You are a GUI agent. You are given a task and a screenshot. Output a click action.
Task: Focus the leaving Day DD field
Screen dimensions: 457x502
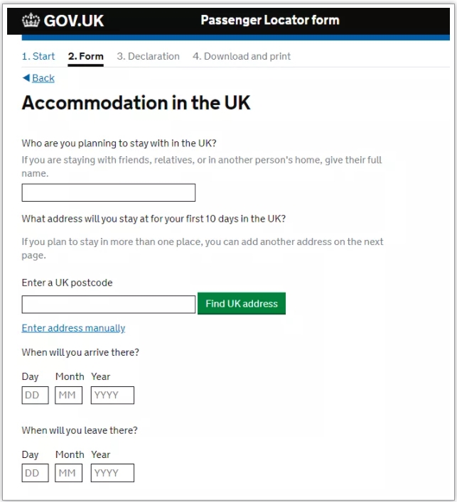coord(36,473)
